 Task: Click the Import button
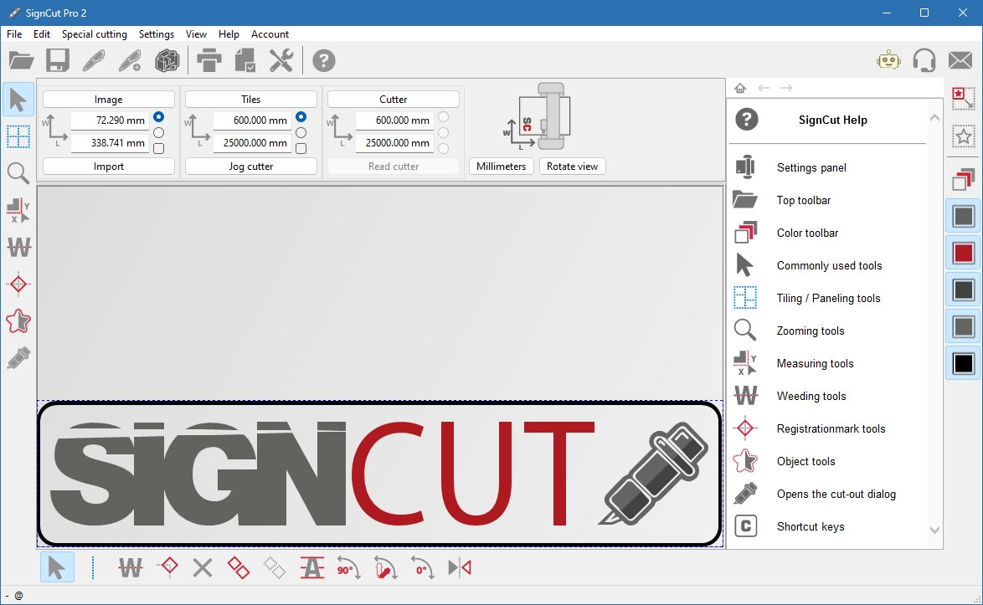click(x=109, y=166)
